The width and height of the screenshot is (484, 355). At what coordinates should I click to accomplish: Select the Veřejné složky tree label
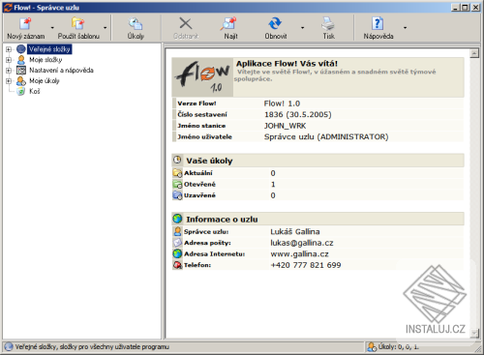pos(49,49)
